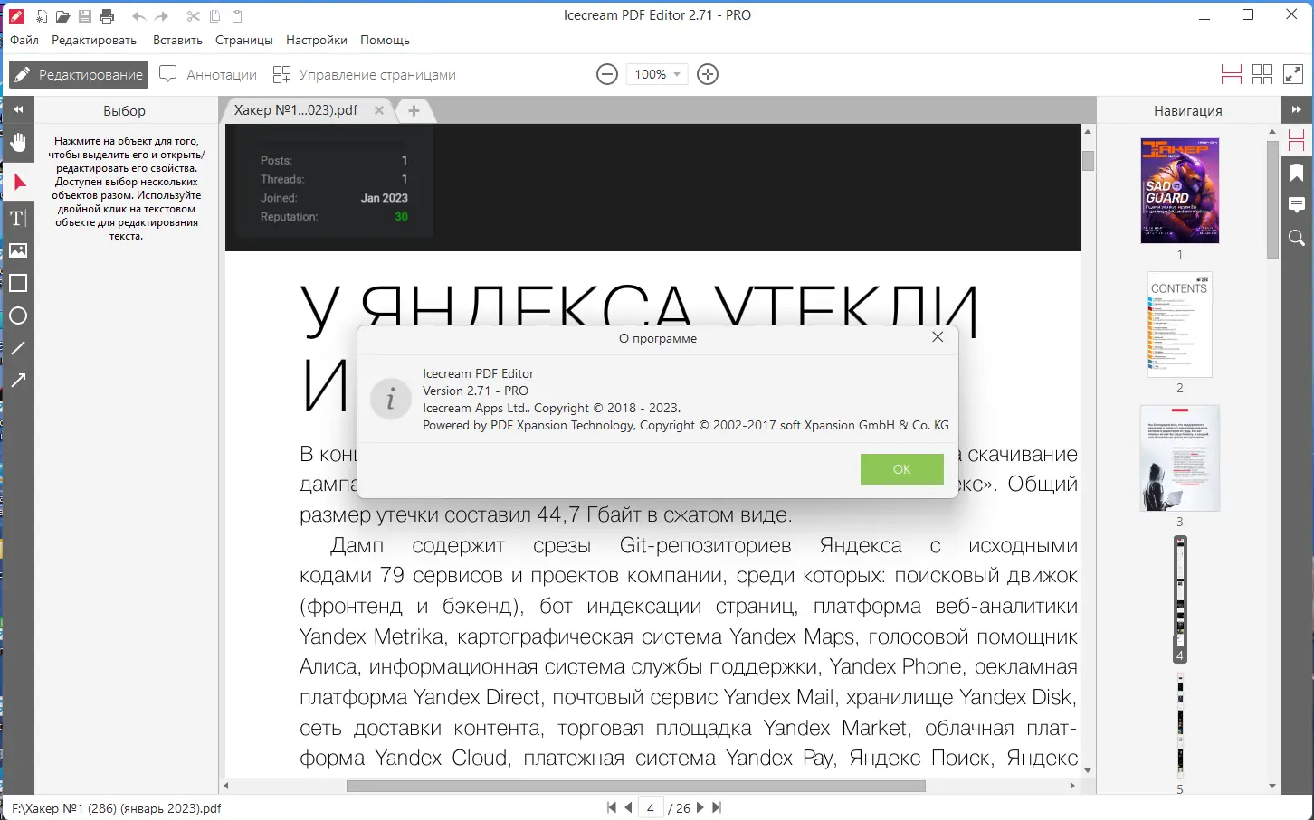The width and height of the screenshot is (1314, 820).
Task: Click the zoom out minus control
Action: [x=606, y=74]
